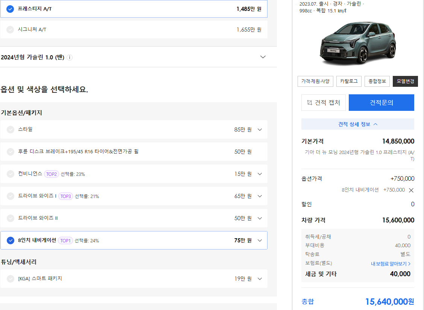Click the TOP3 badge on 드라이브 와이즈 I
The height and width of the screenshot is (310, 424).
[65, 196]
